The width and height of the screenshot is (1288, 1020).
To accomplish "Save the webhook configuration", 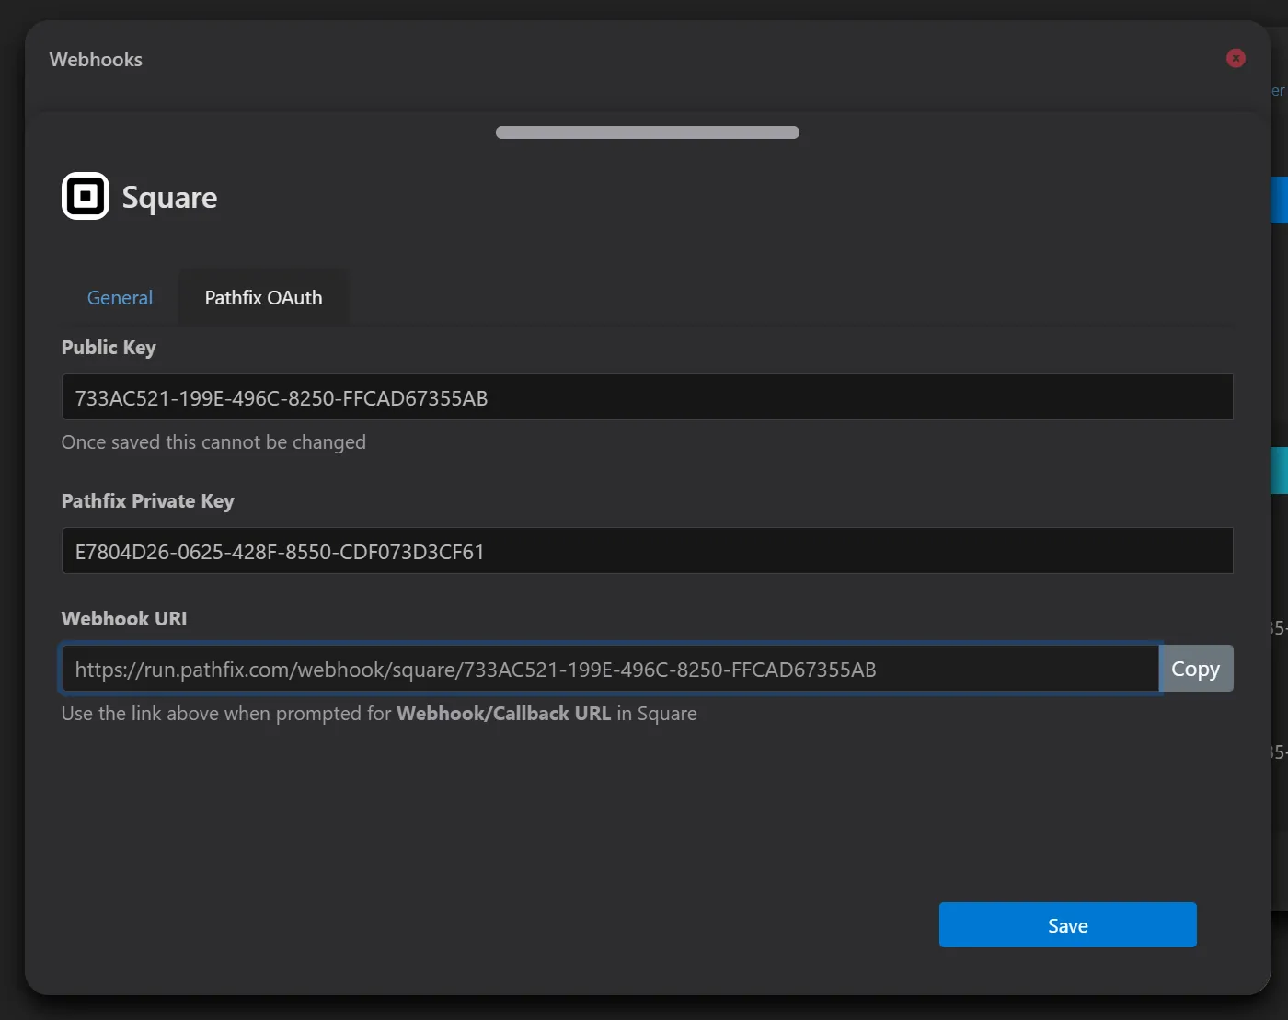I will point(1067,925).
